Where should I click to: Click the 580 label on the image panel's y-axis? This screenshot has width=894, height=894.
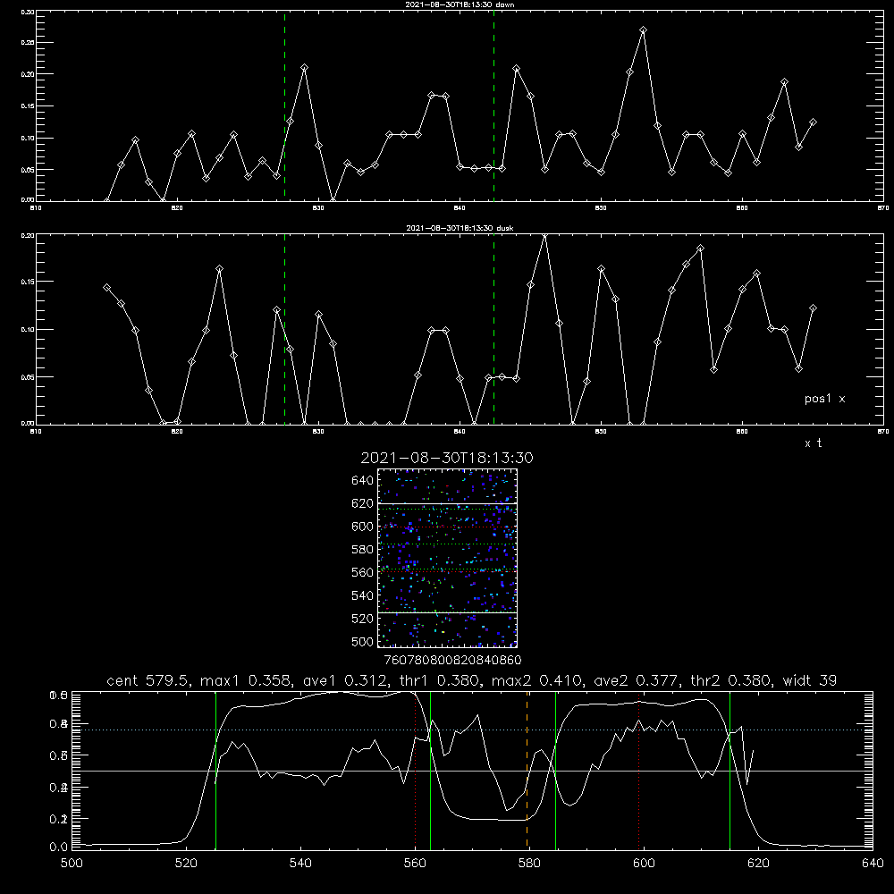click(x=363, y=550)
